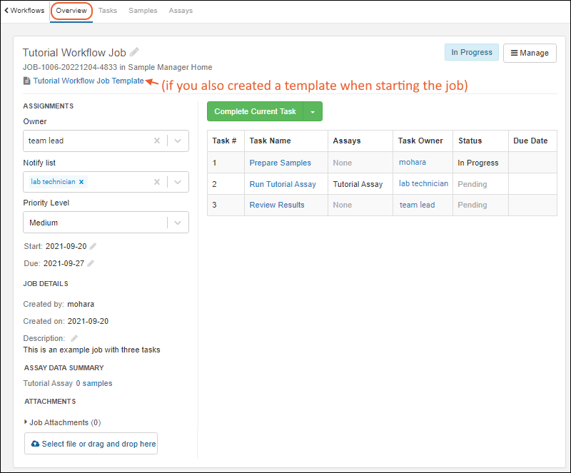Remove the lab technician tag from Notify list
This screenshot has height=473, width=571.
81,182
